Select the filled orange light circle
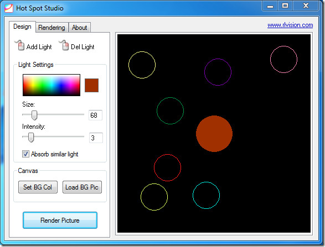The image size is (325, 247). coord(214,134)
